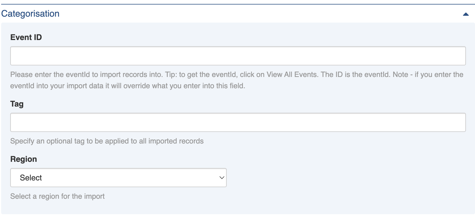Open the Region select dropdown
The image size is (475, 221).
click(118, 178)
